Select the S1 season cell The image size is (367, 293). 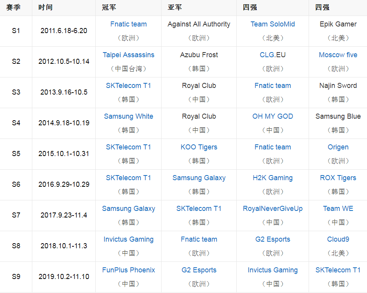(16, 31)
